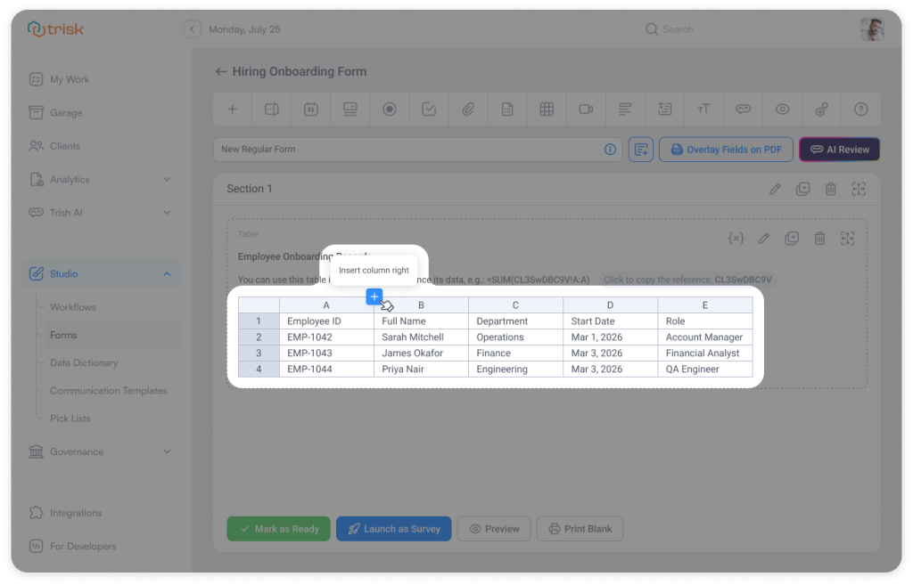
Task: Click the Mark as Ready button
Action: click(x=278, y=528)
